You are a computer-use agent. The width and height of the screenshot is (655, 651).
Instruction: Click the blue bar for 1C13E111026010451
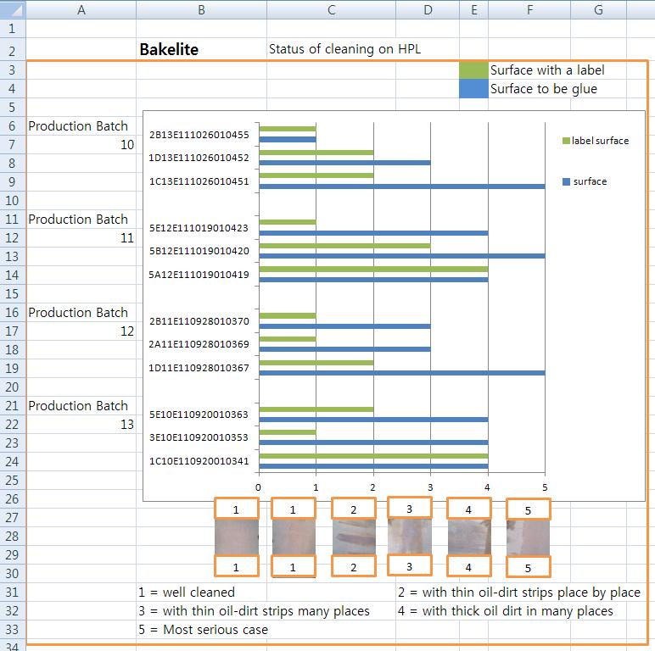401,186
